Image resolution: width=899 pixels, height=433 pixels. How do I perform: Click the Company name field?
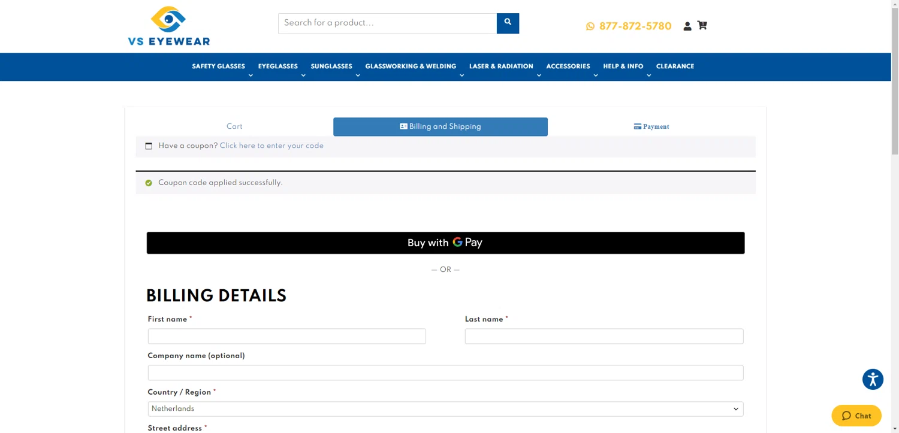coord(445,373)
